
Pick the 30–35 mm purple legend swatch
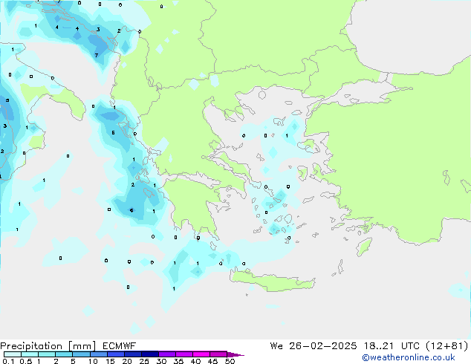tap(167, 354)
